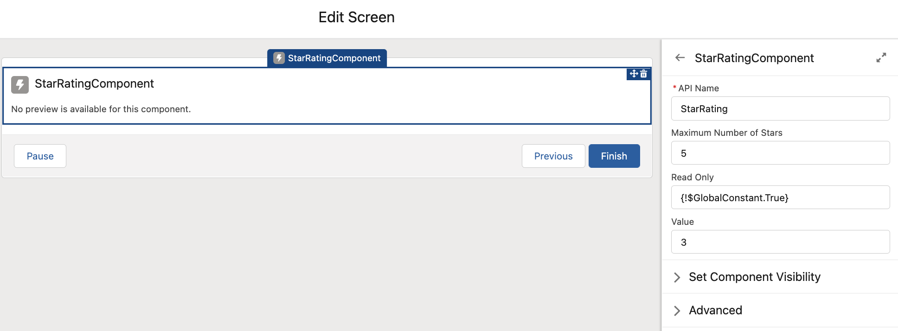Delete the component using the trash icon
Viewport: 898px width, 331px height.
click(x=643, y=74)
